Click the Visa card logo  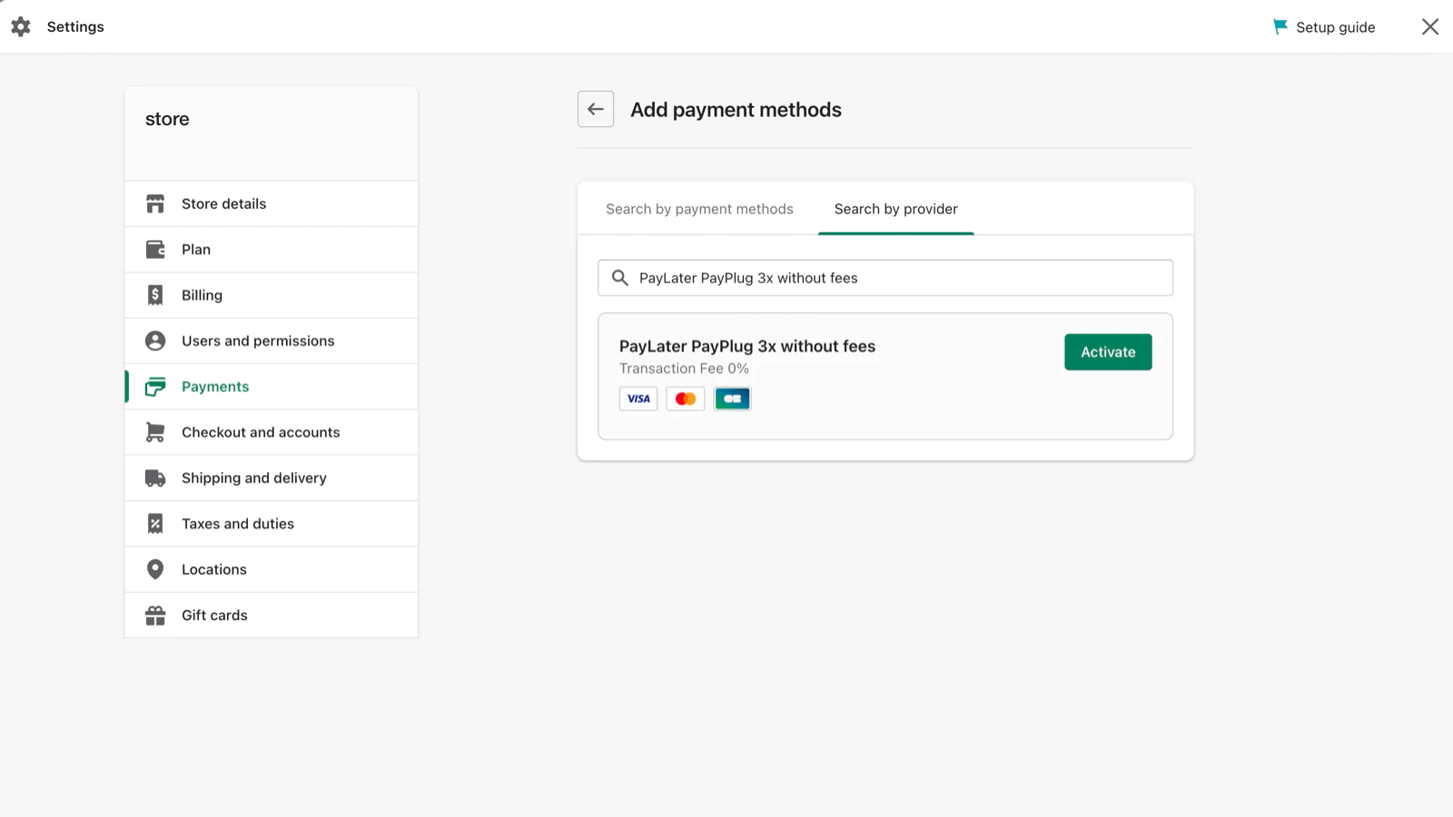[638, 399]
